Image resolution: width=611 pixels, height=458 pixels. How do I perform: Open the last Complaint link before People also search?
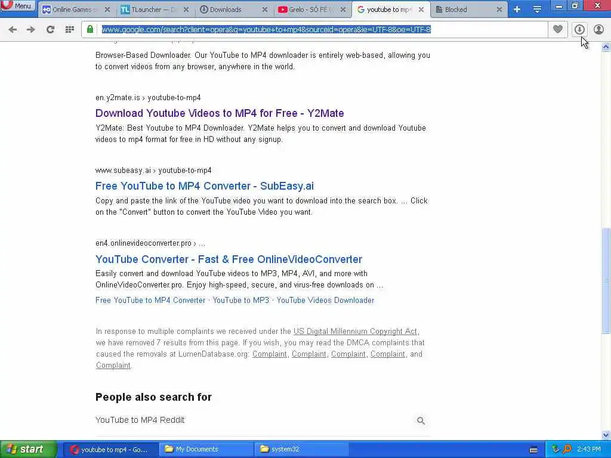point(113,366)
